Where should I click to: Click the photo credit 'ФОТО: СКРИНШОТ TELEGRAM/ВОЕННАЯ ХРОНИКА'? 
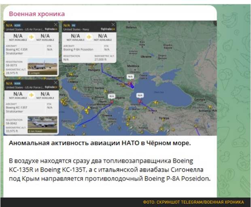pyautogui.click(x=194, y=202)
